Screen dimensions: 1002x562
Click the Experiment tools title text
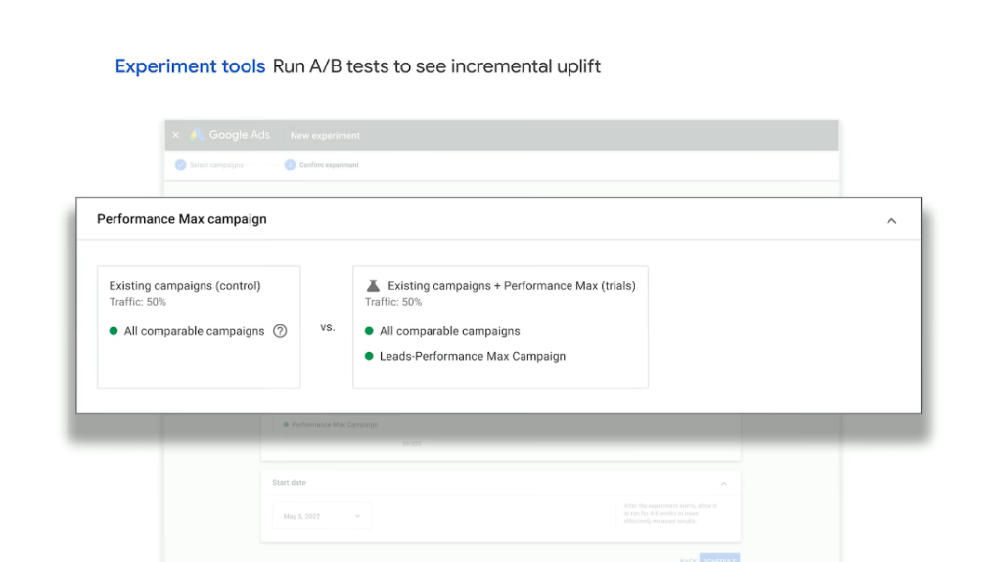tap(190, 66)
